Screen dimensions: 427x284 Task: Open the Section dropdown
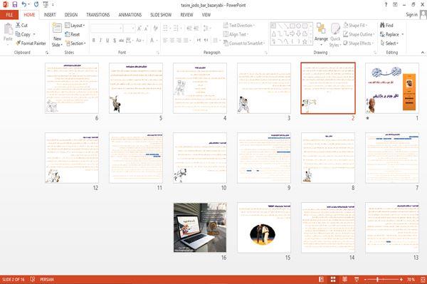75,43
